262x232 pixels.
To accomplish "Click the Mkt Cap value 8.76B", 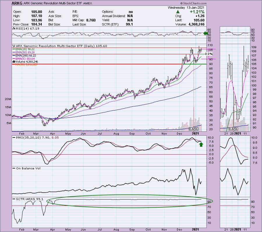I will [x=91, y=20].
